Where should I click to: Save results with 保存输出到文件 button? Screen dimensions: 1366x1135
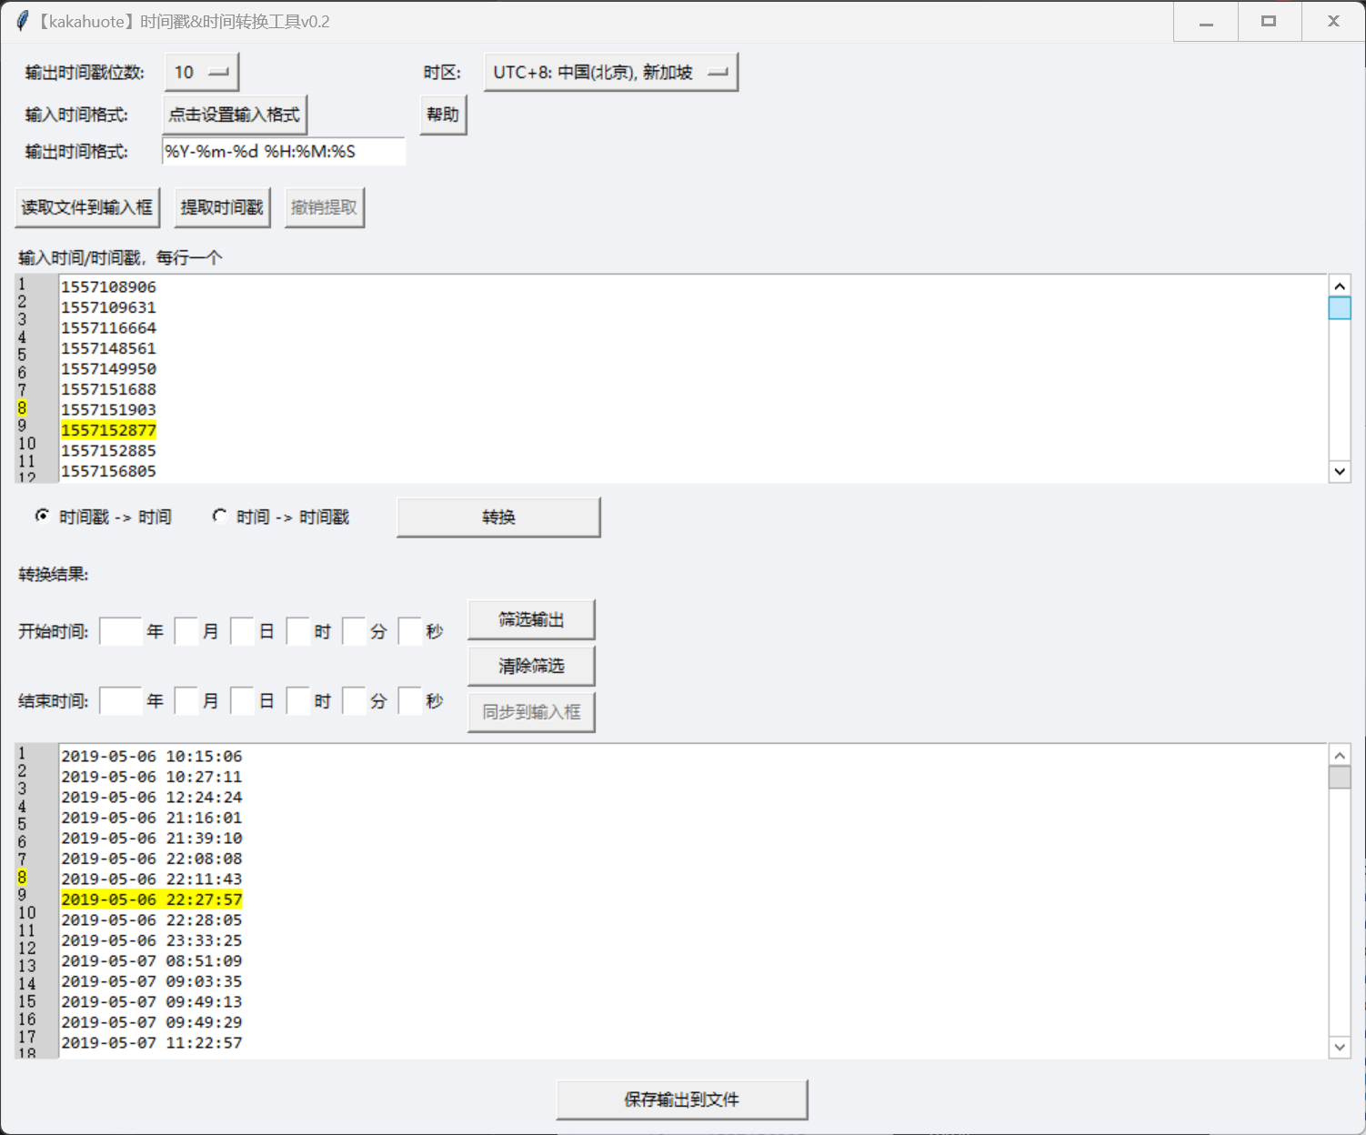tap(681, 1100)
